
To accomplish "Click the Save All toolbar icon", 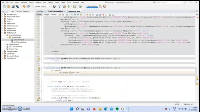I will tap(17, 6).
